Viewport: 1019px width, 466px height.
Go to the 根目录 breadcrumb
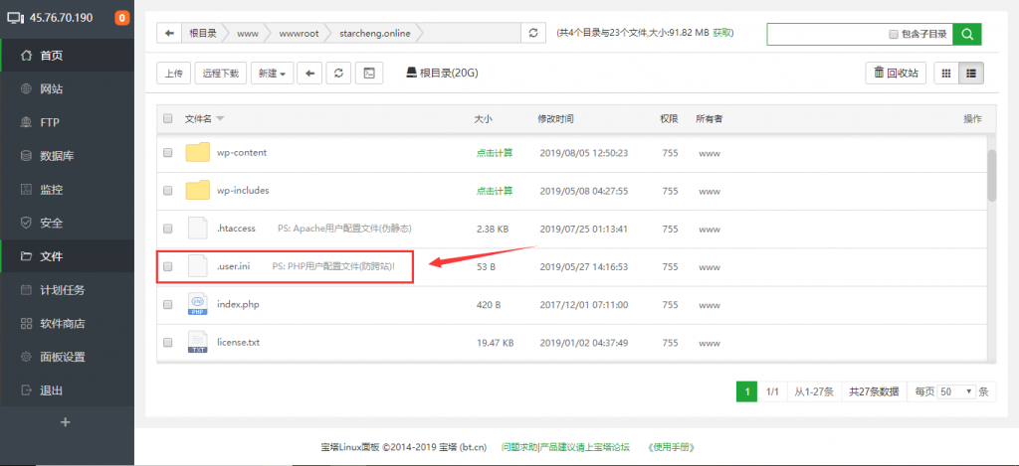[203, 33]
